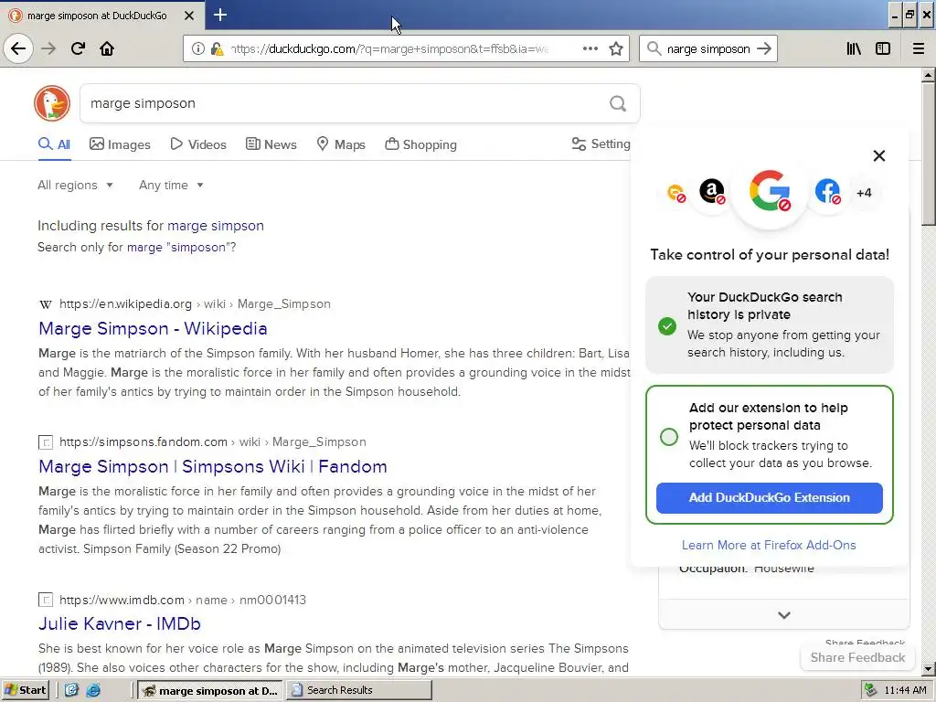The width and height of the screenshot is (936, 702).
Task: Click the vertical scrollbar up arrow
Action: (x=928, y=75)
